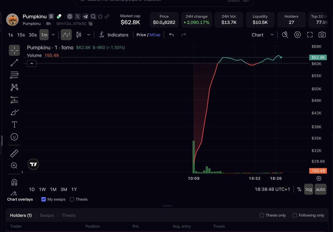Open the Indicators panel
The height and width of the screenshot is (232, 333).
tap(114, 35)
